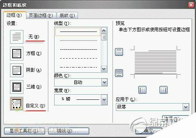Click the 阴影(A) label text
The width and height of the screenshot is (196, 138).
34,70
